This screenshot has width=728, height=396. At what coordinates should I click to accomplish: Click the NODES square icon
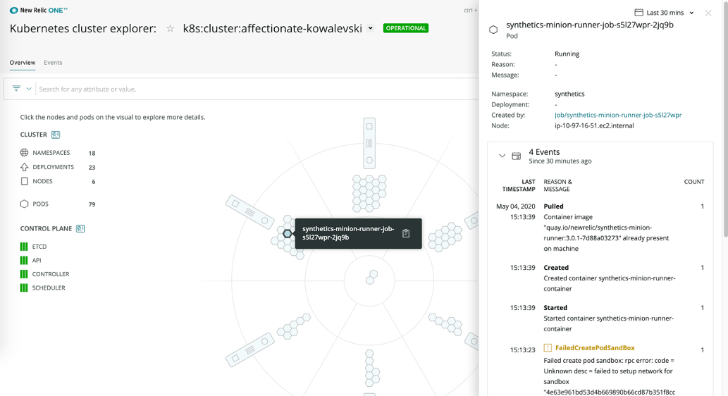(24, 181)
